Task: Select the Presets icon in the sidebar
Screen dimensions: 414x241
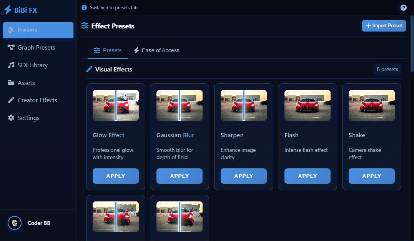Action: 11,30
